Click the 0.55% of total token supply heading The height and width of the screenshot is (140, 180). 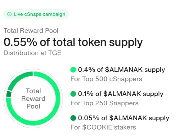73,42
